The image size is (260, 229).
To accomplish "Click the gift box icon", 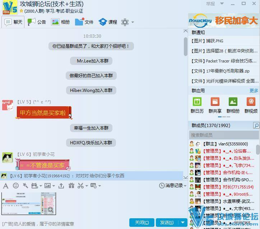I will click(x=71, y=186).
